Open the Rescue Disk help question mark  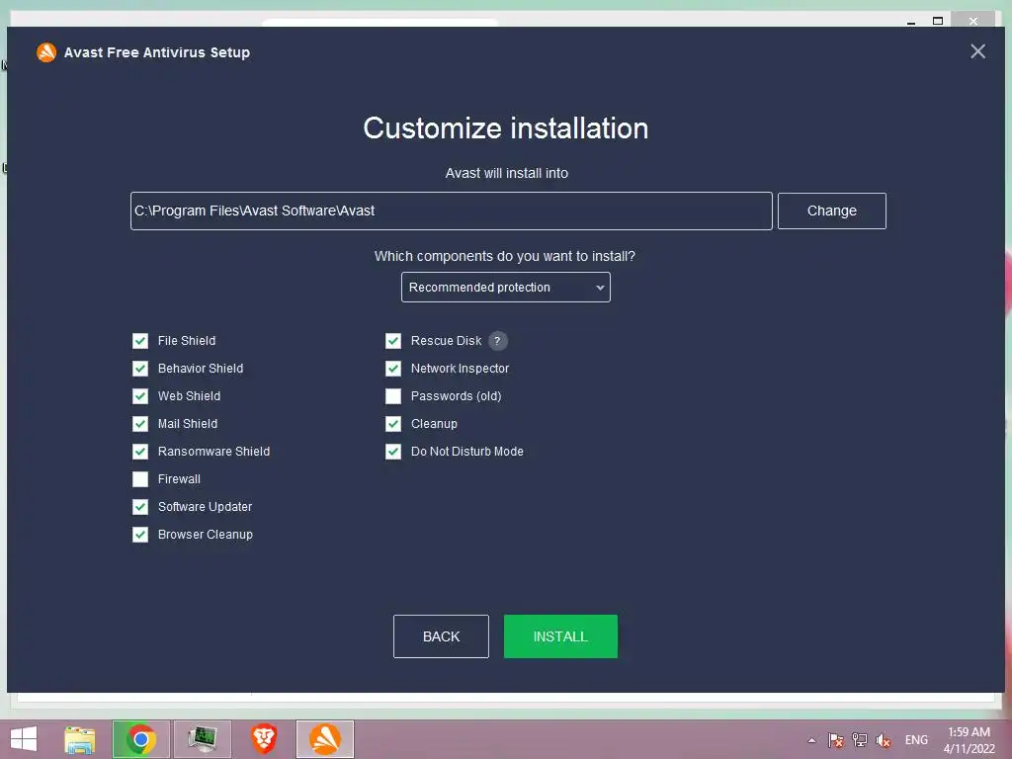pos(498,341)
